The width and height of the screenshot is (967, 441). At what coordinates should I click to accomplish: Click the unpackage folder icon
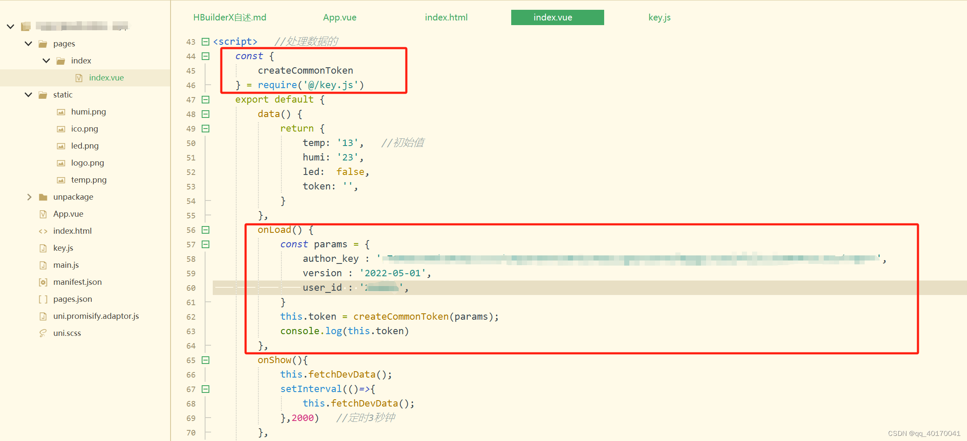click(x=43, y=197)
